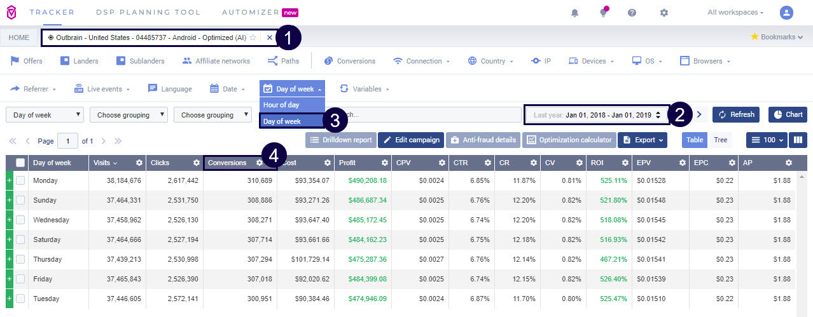
Task: Check the Monday row checkbox
Action: point(20,181)
